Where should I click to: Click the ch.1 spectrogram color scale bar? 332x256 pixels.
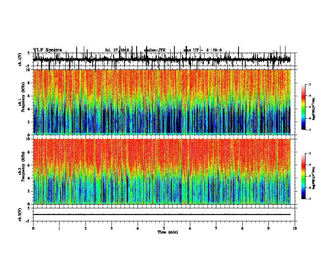click(x=303, y=107)
